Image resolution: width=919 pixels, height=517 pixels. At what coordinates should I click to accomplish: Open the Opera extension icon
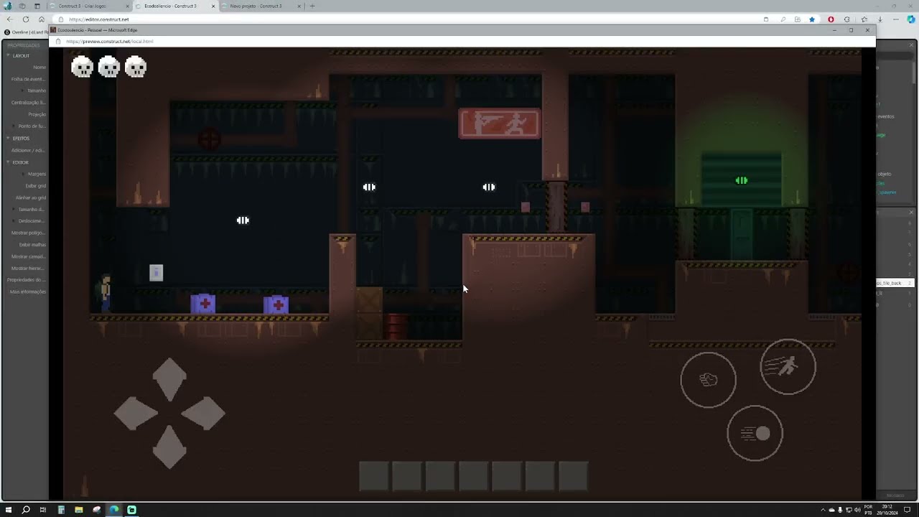point(831,19)
